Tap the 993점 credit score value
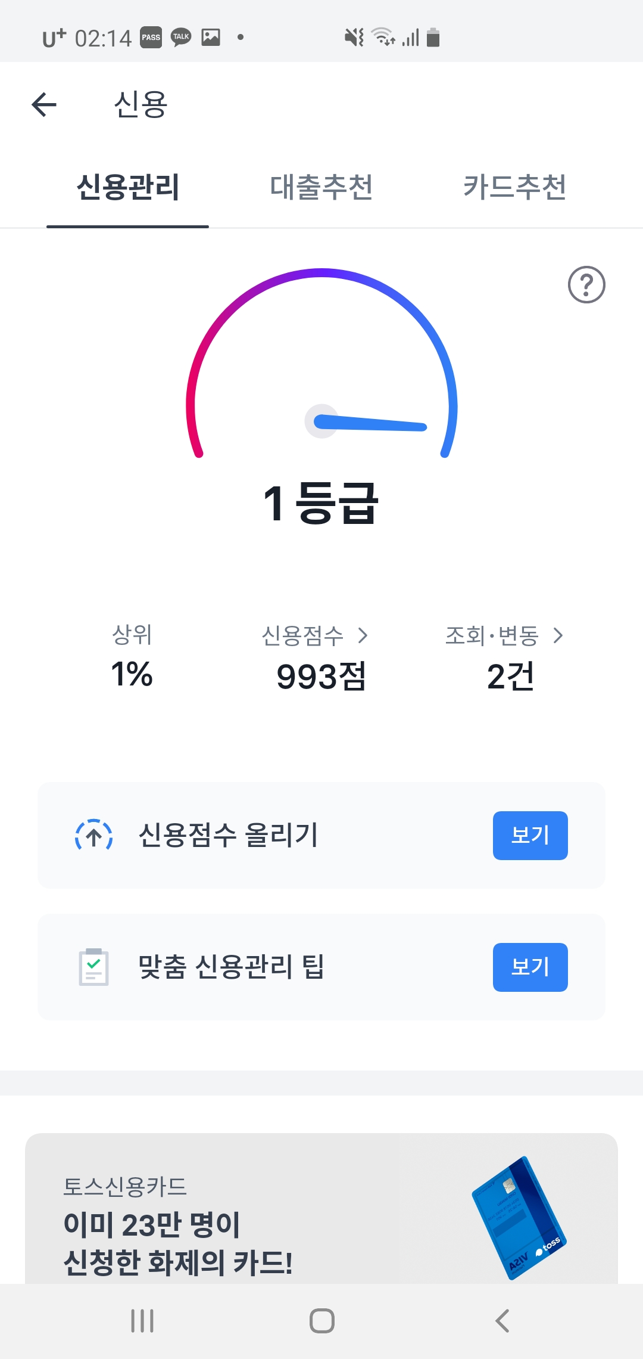Viewport: 643px width, 1359px height. (321, 677)
